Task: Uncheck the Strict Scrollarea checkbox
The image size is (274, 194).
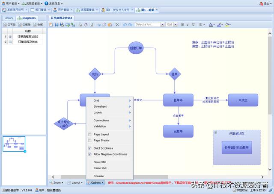Action: pyautogui.click(x=89, y=148)
